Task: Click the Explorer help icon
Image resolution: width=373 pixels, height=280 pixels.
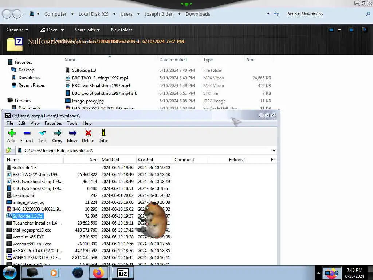Action: tap(364, 30)
